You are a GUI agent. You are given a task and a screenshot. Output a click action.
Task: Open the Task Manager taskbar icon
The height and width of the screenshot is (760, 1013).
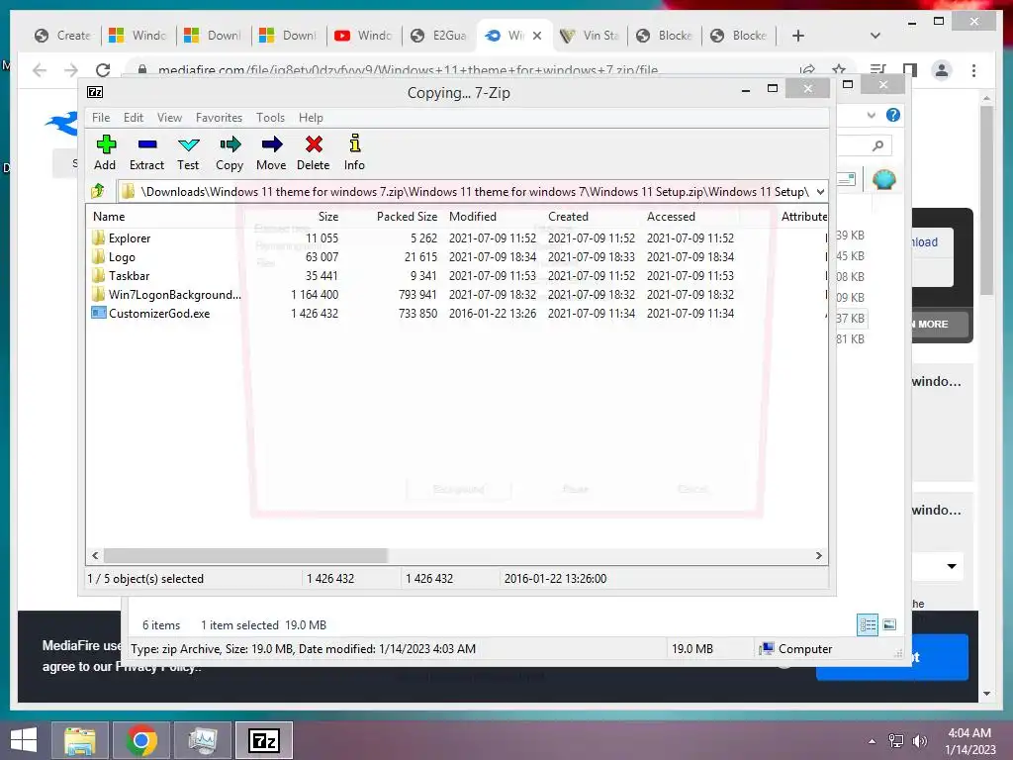click(202, 740)
